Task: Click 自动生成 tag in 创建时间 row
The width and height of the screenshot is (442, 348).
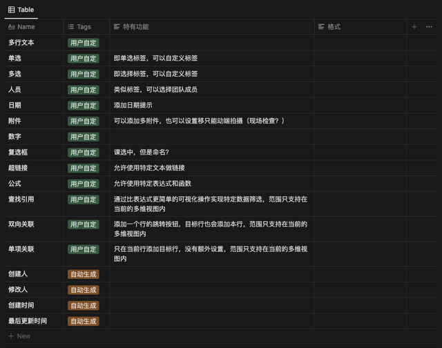Action: 83,305
